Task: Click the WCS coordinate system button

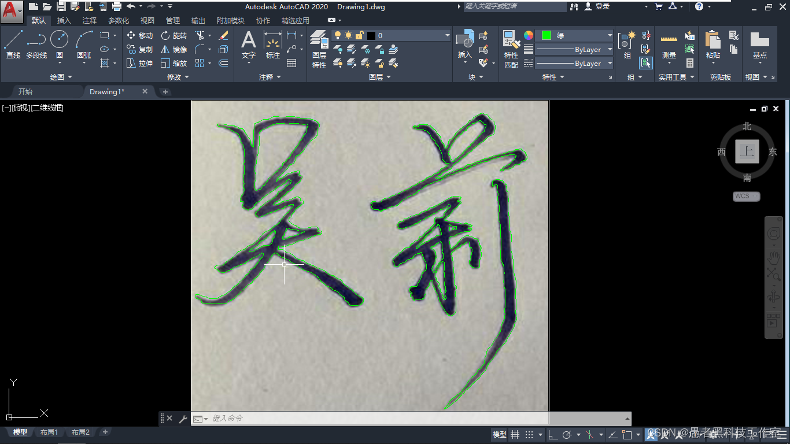Action: click(x=746, y=196)
